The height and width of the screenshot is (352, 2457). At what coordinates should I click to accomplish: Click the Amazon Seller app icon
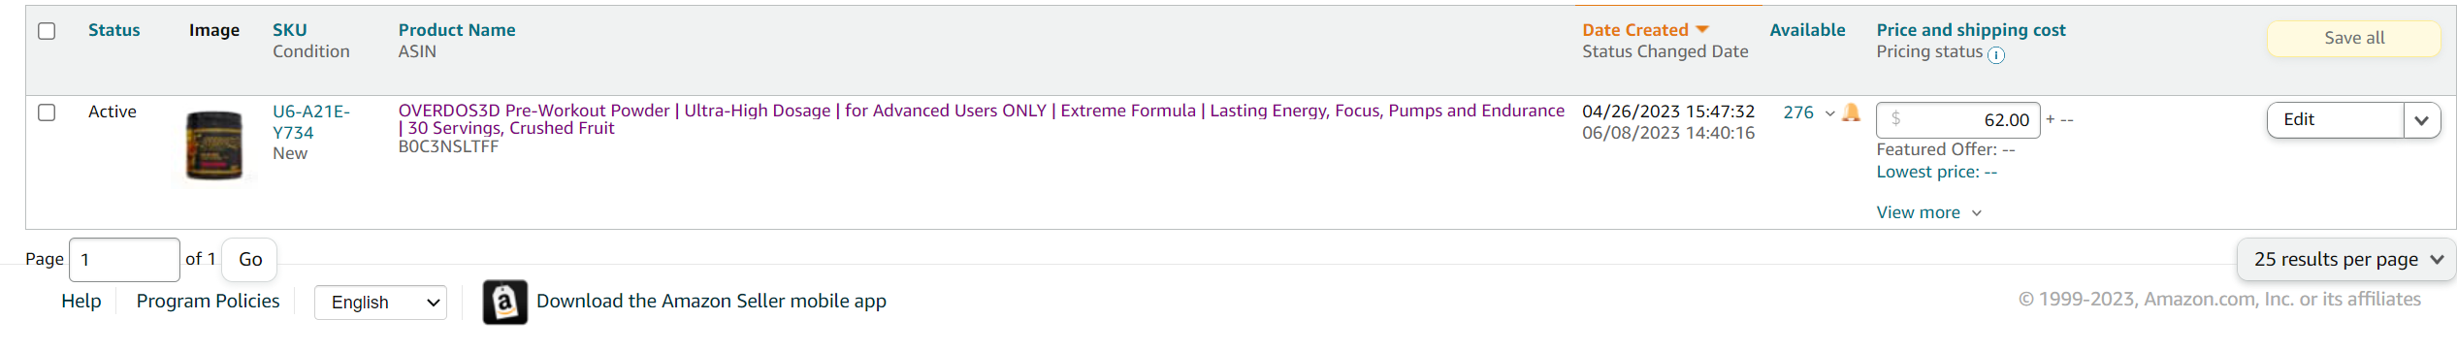coord(505,302)
